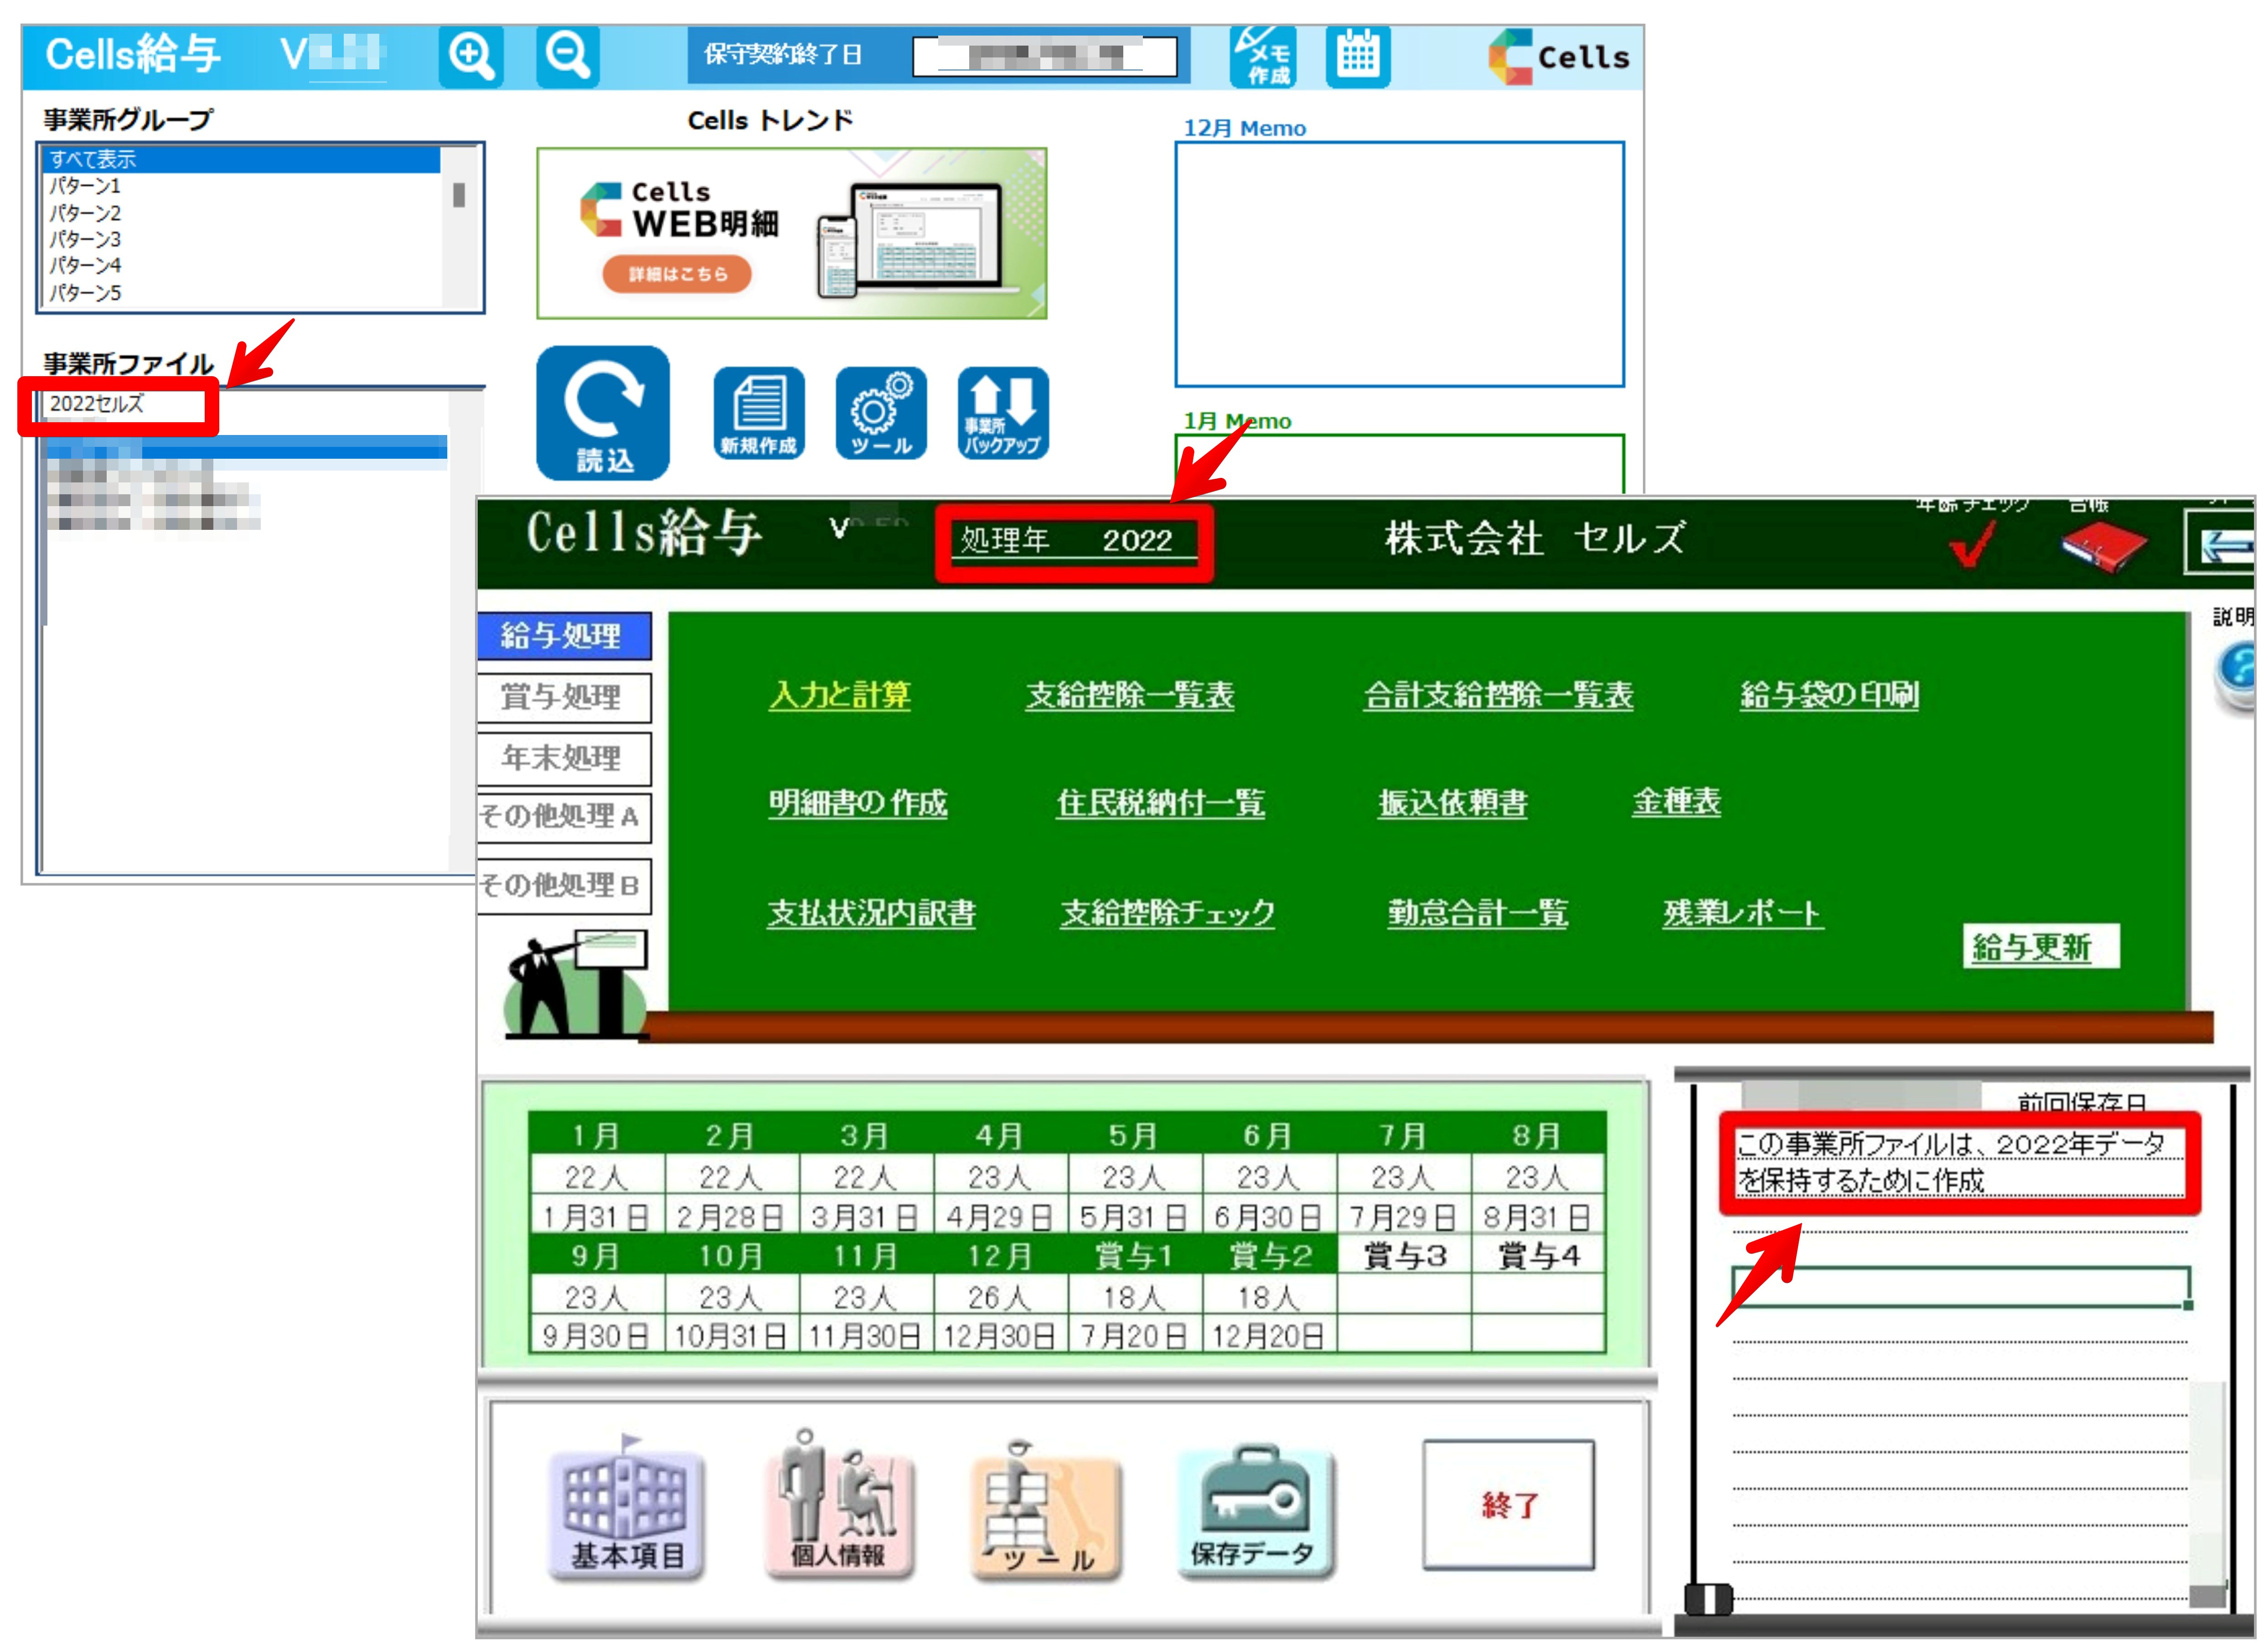This screenshot has width=2268, height=1647.
Task: Switch to the 賞与処理 tab
Action: [x=563, y=697]
